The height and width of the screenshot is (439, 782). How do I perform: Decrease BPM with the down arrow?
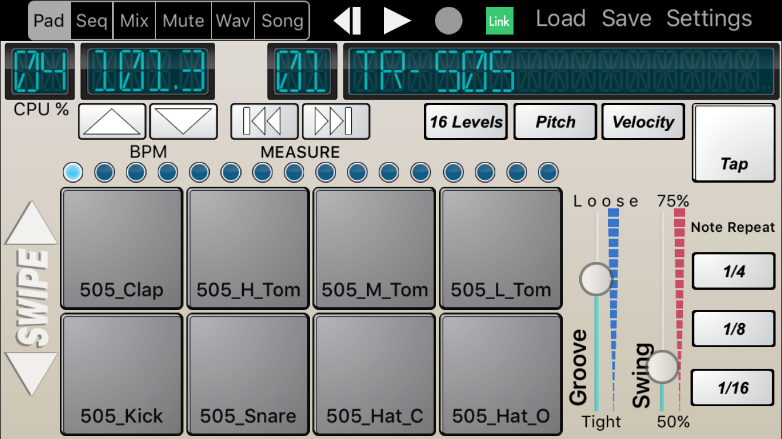(183, 122)
